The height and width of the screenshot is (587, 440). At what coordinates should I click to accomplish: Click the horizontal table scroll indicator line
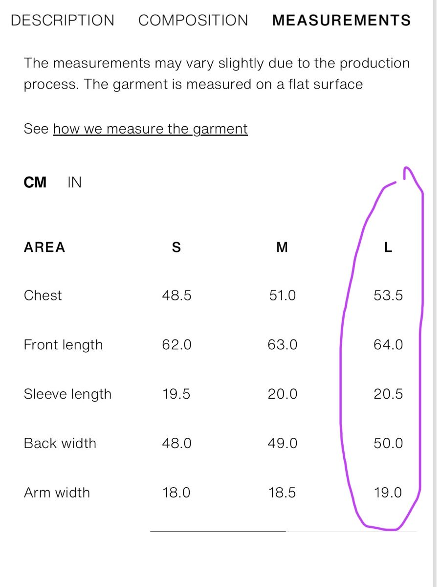tap(218, 531)
